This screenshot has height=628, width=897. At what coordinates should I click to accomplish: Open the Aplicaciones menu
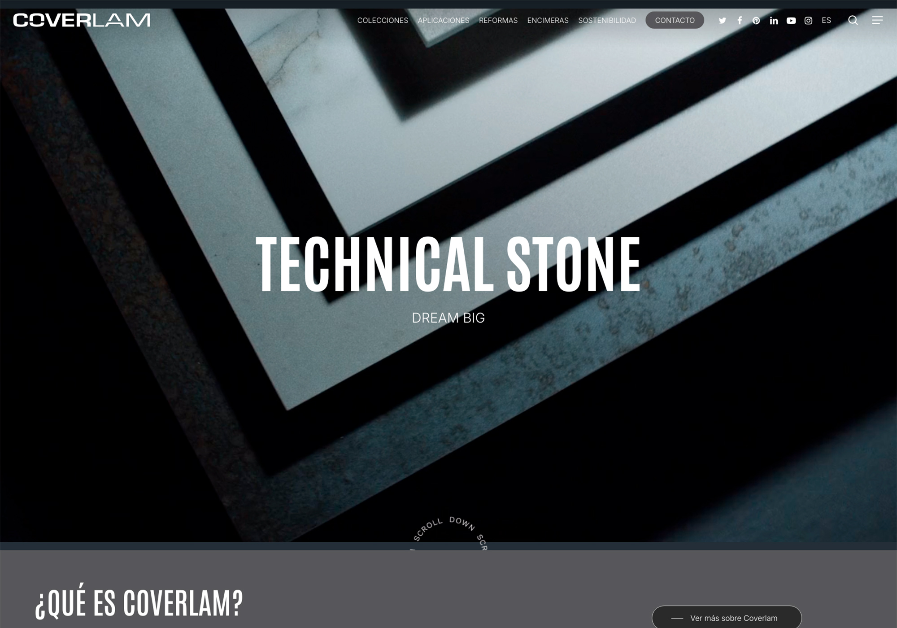443,20
